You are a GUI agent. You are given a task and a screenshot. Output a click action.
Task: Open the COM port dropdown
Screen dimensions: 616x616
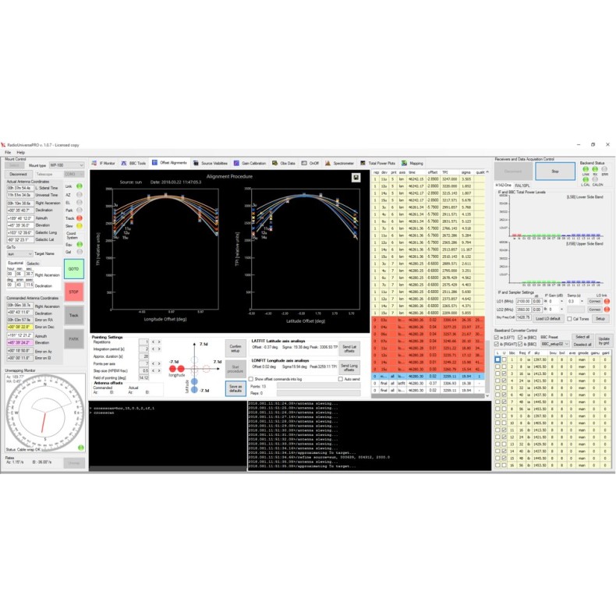(74, 174)
